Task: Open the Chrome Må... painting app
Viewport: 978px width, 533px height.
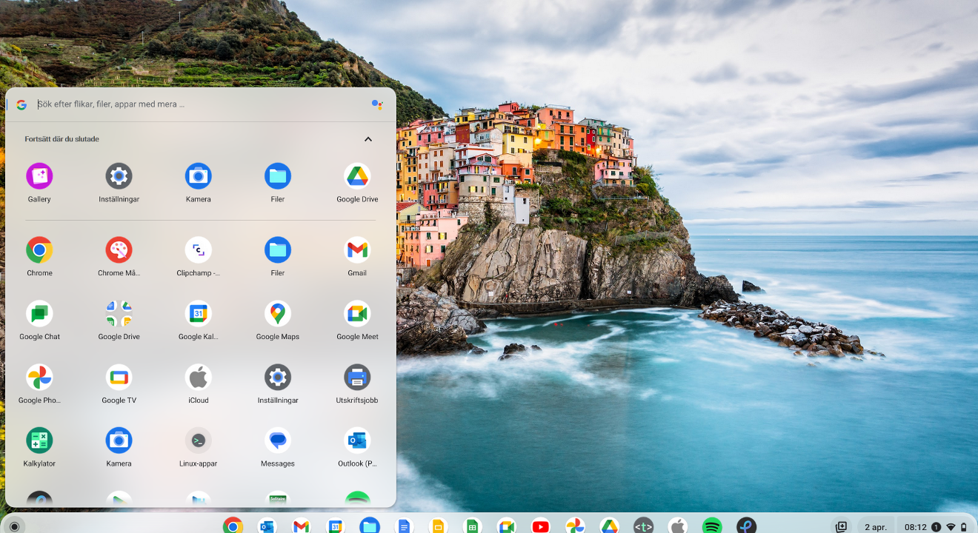Action: click(x=119, y=250)
